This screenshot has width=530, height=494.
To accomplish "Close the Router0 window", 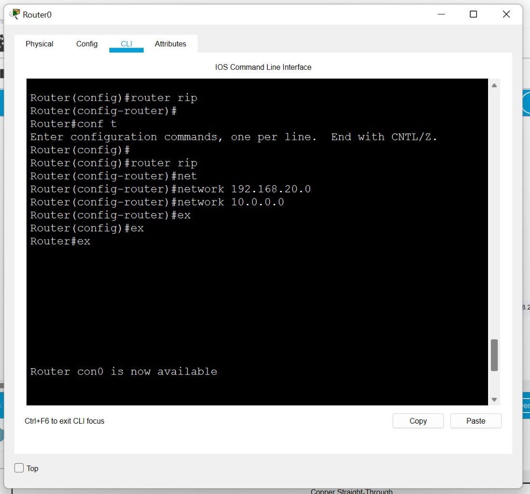I will pyautogui.click(x=506, y=14).
